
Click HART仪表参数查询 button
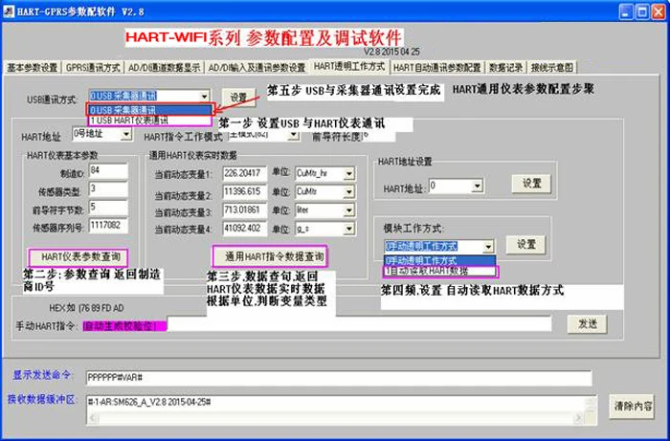point(78,257)
